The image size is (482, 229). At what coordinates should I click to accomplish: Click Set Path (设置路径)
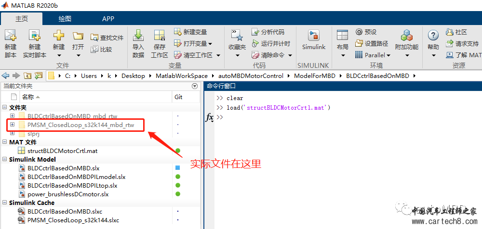pos(371,43)
